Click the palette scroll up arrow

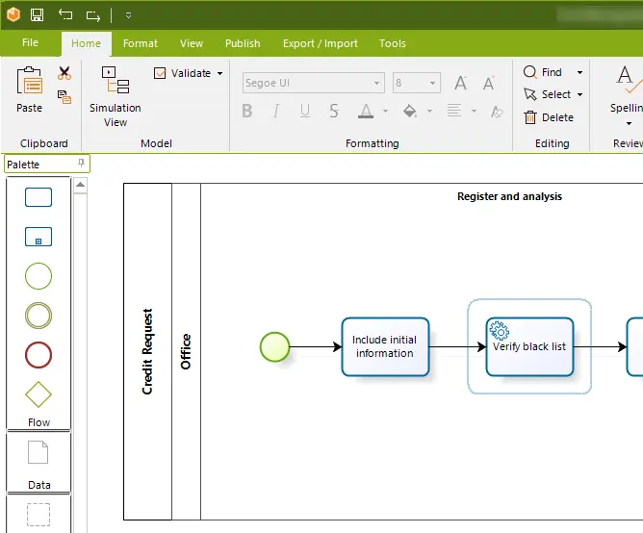click(81, 185)
